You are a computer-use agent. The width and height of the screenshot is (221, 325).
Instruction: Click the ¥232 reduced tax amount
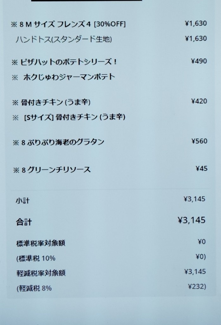point(197,287)
